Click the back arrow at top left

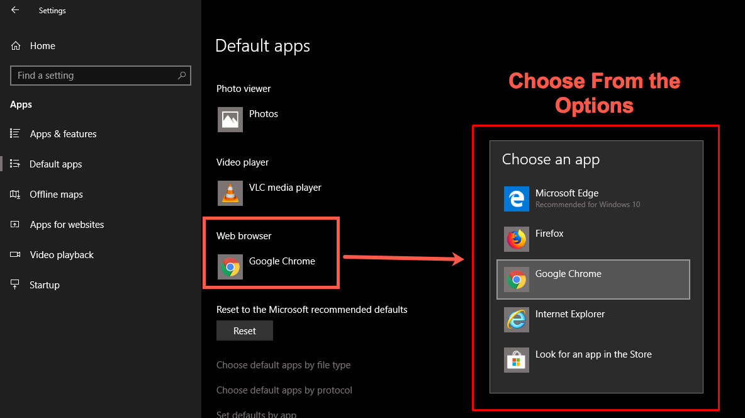click(x=14, y=10)
